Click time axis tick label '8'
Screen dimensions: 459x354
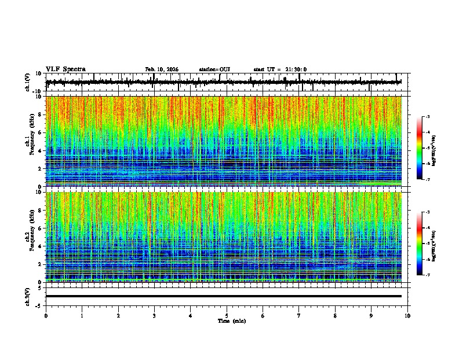pos(335,316)
